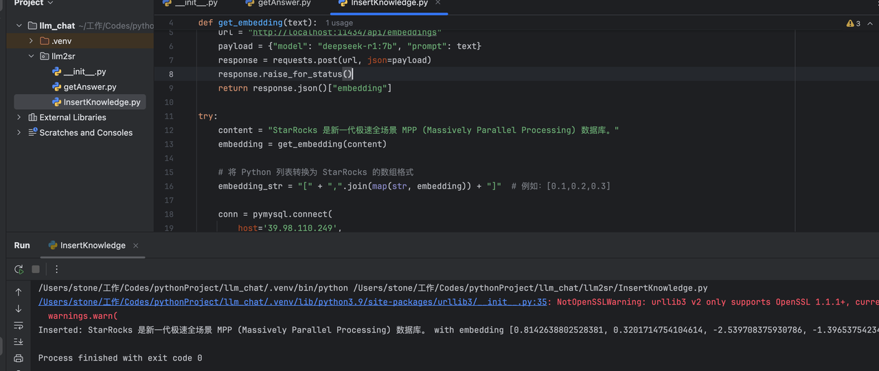The image size is (879, 371).
Task: Switch to the getAnswer.py editor tab
Action: coord(284,3)
